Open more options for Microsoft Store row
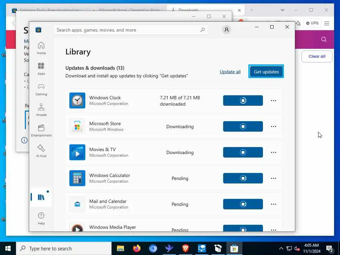 [274, 127]
